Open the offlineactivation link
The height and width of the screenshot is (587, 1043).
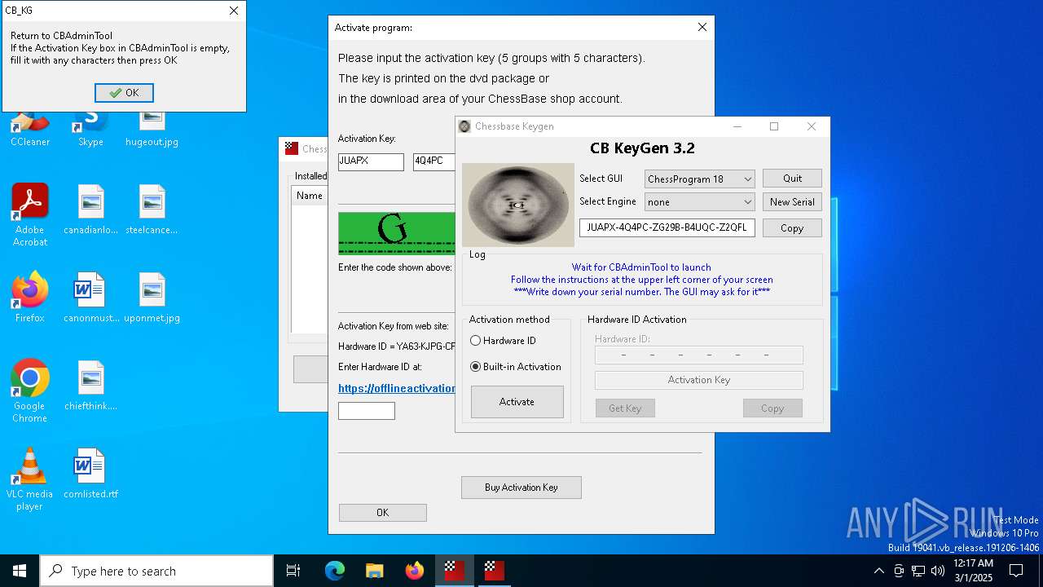point(397,388)
